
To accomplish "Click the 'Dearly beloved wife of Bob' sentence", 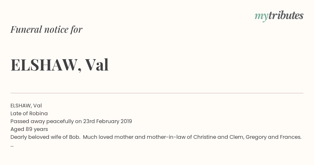I will (x=45, y=137).
